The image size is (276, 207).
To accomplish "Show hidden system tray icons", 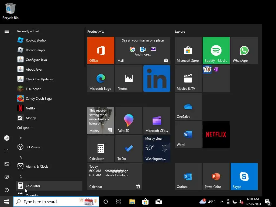I will 222,202.
